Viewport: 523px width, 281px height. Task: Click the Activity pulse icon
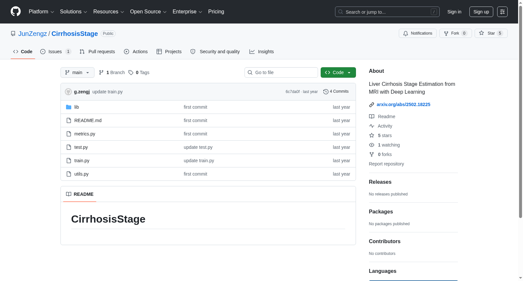tap(372, 126)
